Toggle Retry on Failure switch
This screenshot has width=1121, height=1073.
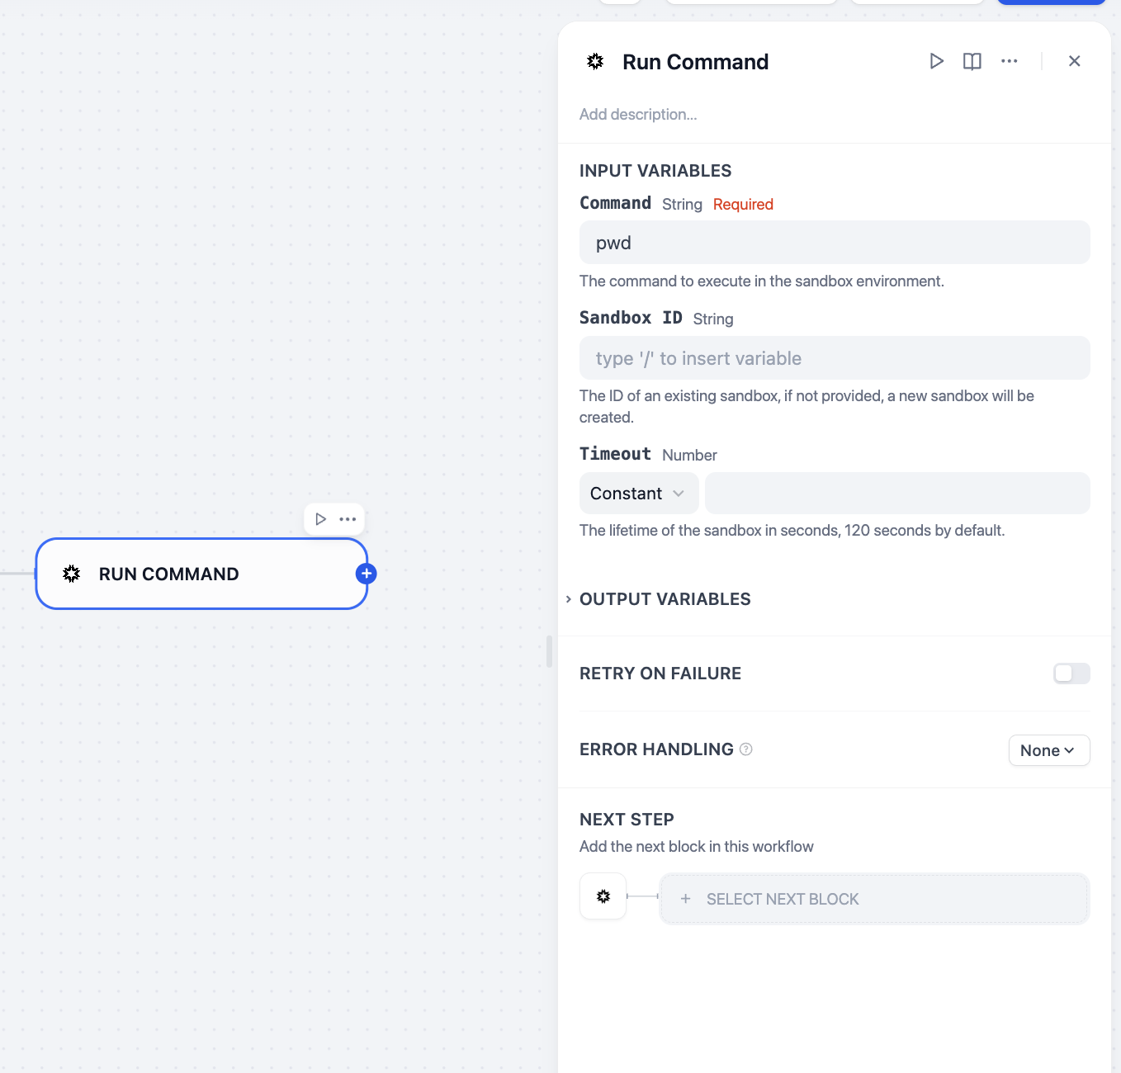(x=1071, y=674)
